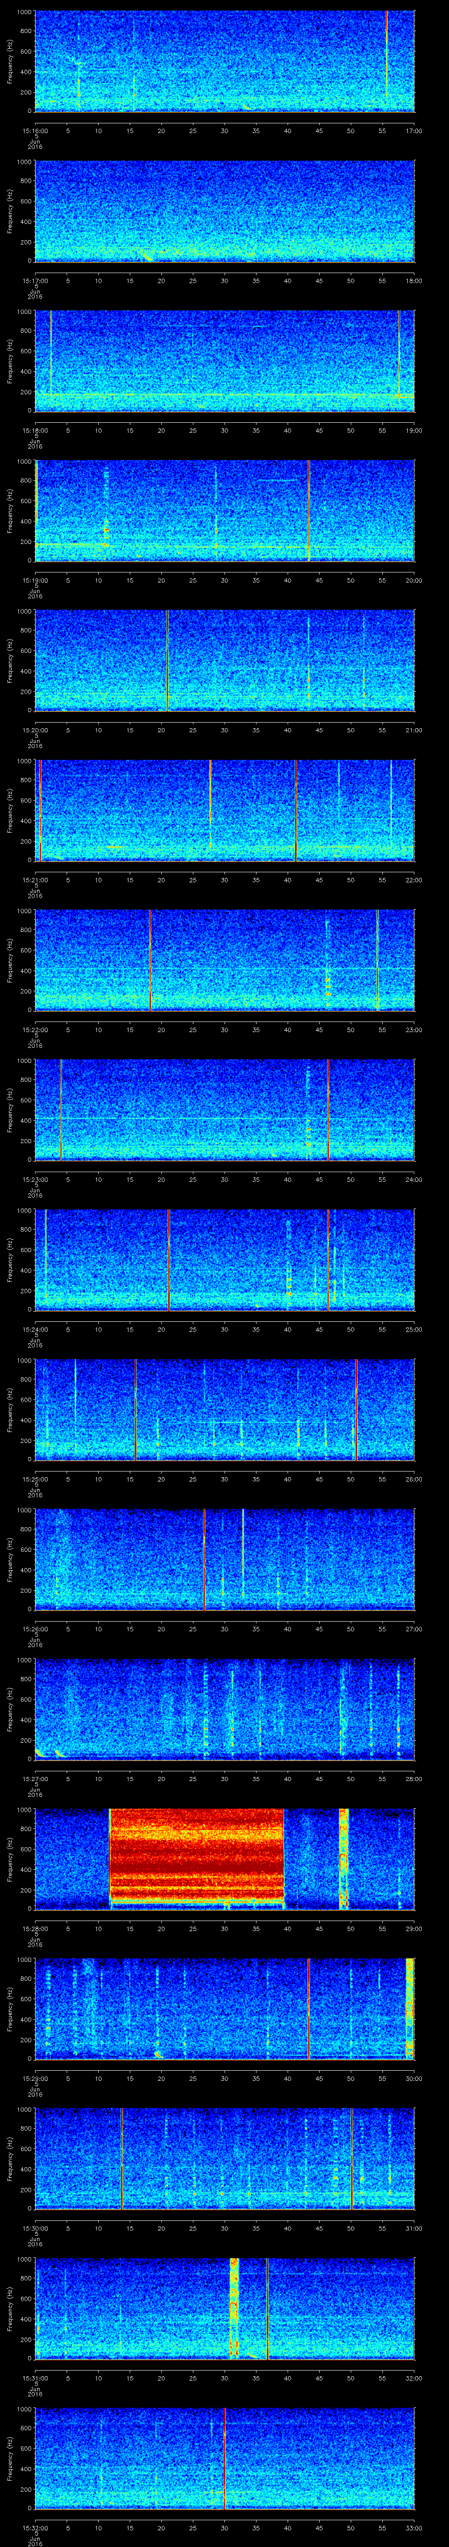This screenshot has width=449, height=2547.
Task: Click the red spike near 21 s in 15:20 panel
Action: pos(168,661)
